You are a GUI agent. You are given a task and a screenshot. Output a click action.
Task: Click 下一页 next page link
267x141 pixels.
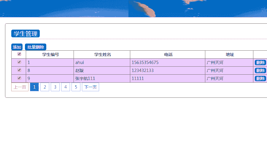[90, 87]
